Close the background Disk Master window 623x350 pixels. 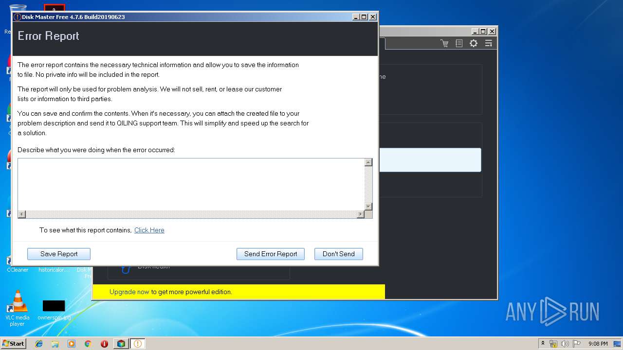pyautogui.click(x=492, y=31)
